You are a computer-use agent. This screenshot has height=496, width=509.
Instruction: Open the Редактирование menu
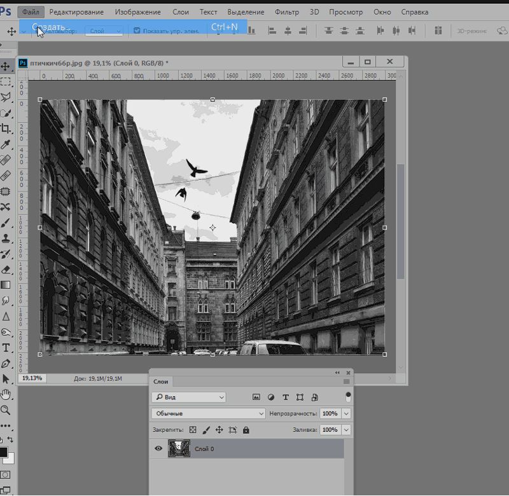coord(76,12)
